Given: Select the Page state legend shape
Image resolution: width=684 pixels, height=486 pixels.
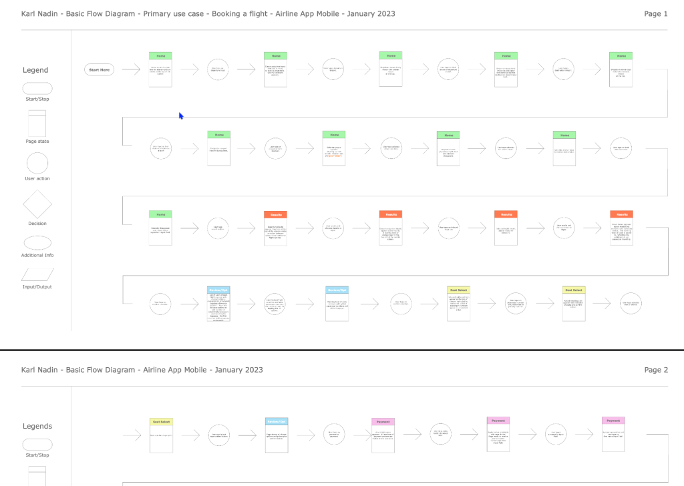Looking at the screenshot, I should [x=37, y=123].
